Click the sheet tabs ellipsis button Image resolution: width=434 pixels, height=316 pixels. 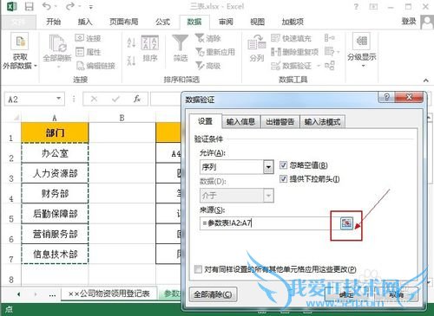(52, 294)
